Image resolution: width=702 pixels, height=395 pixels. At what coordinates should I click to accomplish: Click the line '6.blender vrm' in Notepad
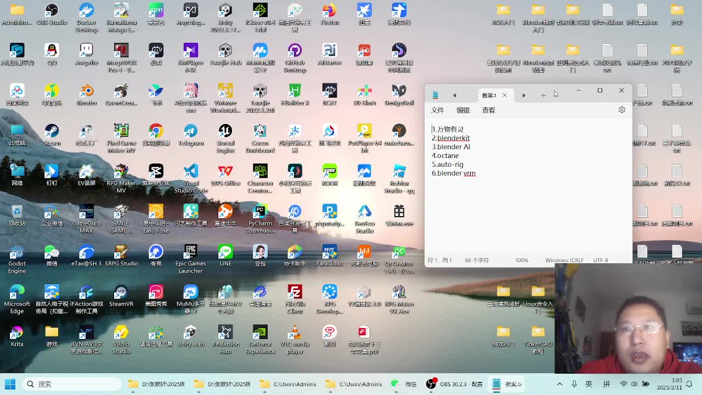453,173
